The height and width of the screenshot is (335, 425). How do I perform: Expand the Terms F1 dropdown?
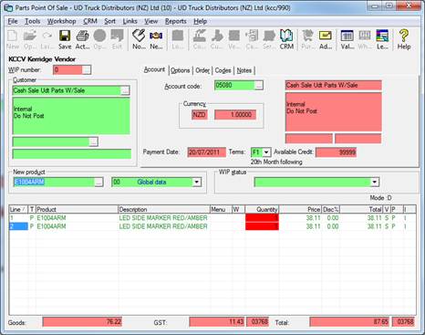click(x=266, y=152)
